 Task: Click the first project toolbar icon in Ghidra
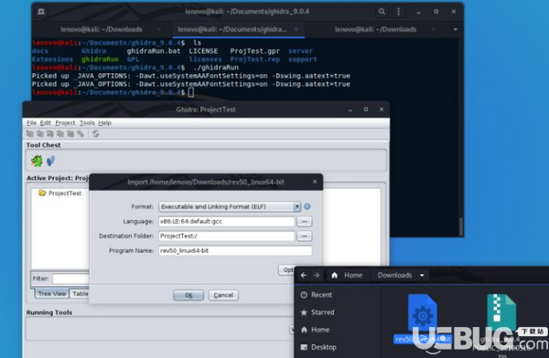click(x=30, y=133)
